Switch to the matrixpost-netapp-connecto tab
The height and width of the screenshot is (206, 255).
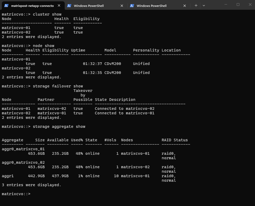[x=32, y=6]
